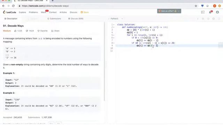Open the notifications bell icon

click(x=210, y=12)
